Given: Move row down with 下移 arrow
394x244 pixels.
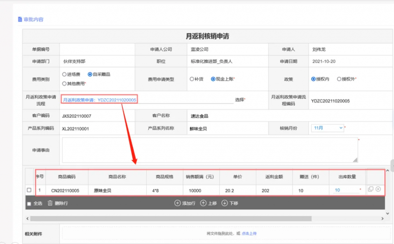Looking at the screenshot, I should (x=225, y=203).
